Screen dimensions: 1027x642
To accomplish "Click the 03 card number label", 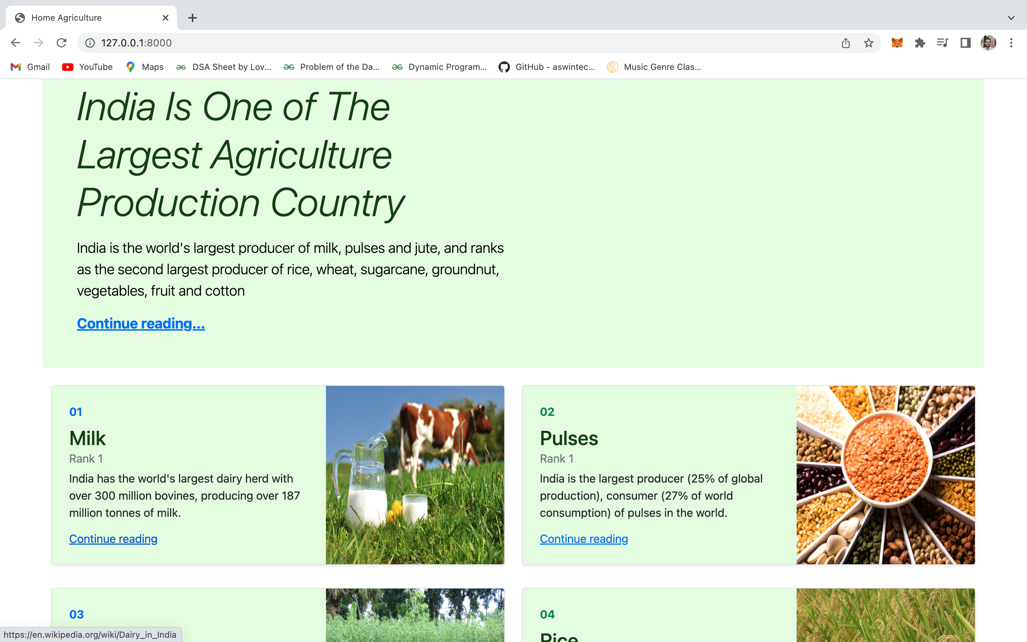I will coord(76,615).
